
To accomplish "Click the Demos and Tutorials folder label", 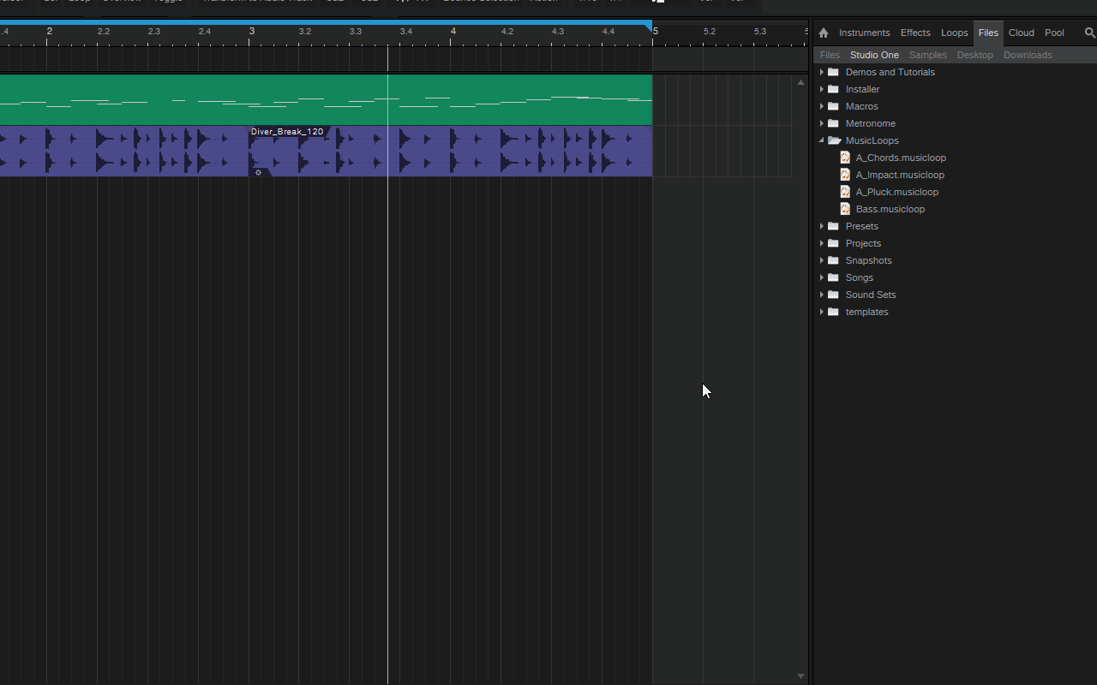I will (890, 72).
